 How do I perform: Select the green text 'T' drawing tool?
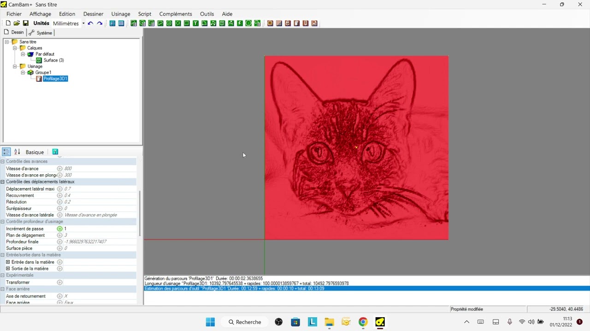pos(195,23)
